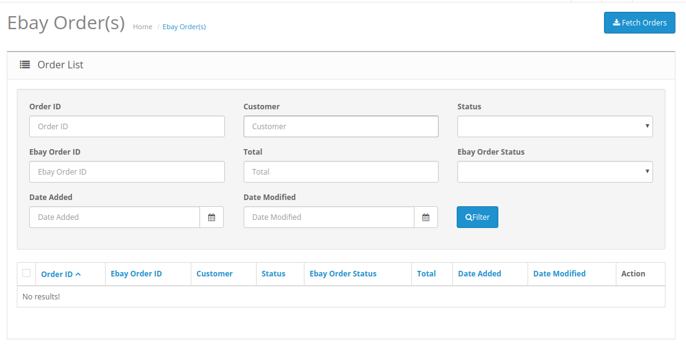The width and height of the screenshot is (686, 346).
Task: Expand the Ebay Order Status dropdown
Action: click(x=554, y=171)
